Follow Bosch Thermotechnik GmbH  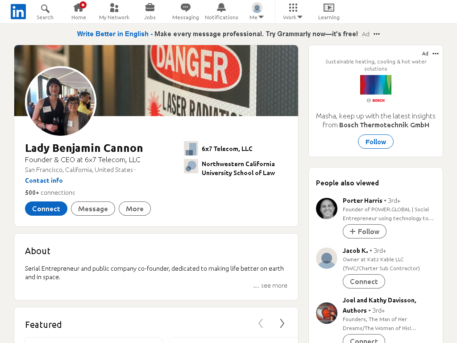376,142
